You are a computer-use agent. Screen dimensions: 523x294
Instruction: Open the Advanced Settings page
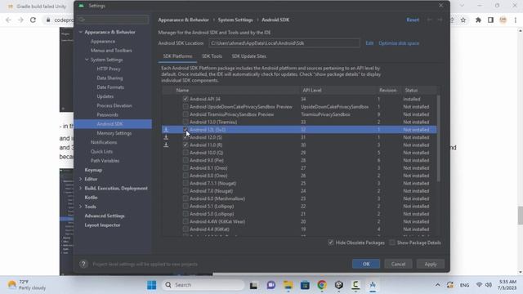click(x=105, y=216)
